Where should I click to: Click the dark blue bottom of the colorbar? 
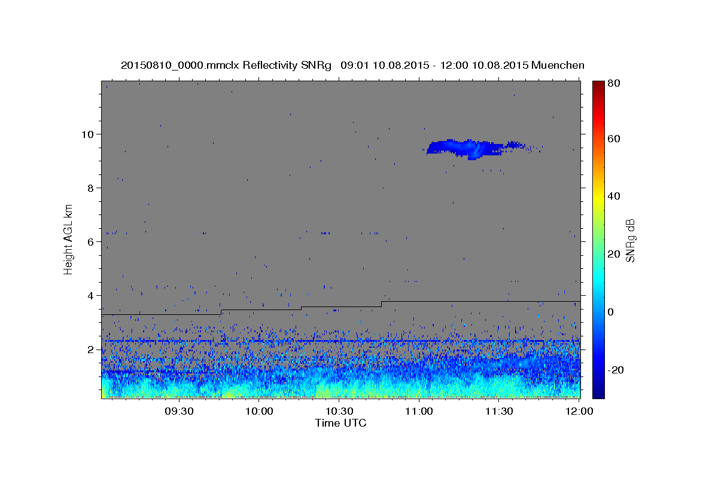(598, 393)
